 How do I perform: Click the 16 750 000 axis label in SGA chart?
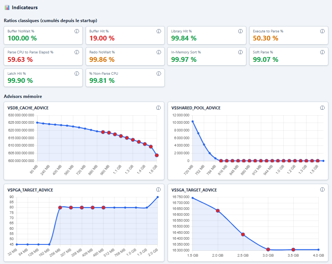coord(181,197)
